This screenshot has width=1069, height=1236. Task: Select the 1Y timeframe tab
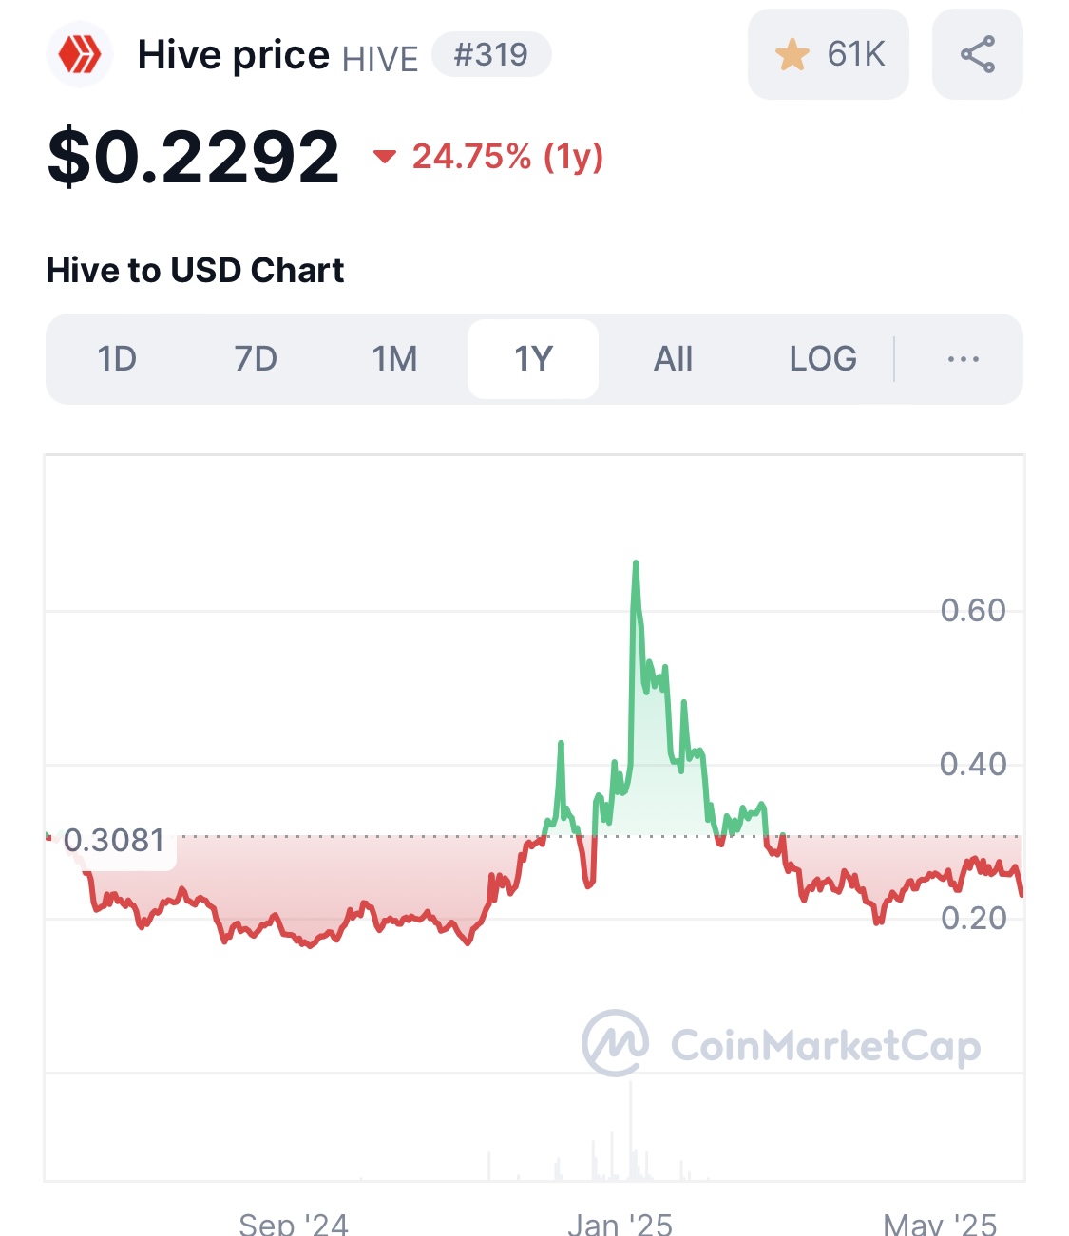click(533, 359)
